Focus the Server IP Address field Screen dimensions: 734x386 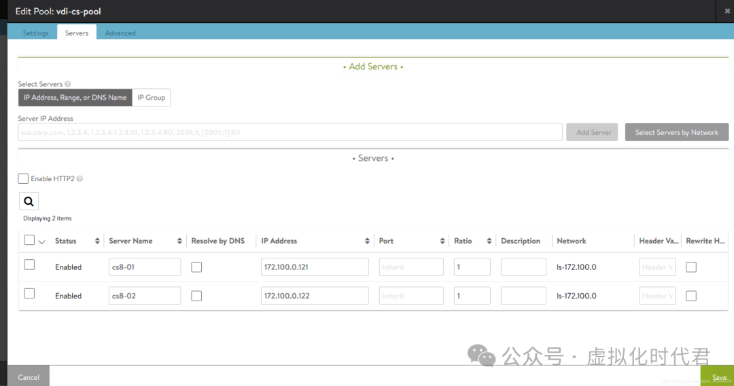pos(290,132)
